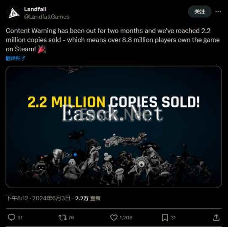Click the post timestamp 下午8:12 2024年6月3日
Screen dimensions: 228x227
[38, 198]
